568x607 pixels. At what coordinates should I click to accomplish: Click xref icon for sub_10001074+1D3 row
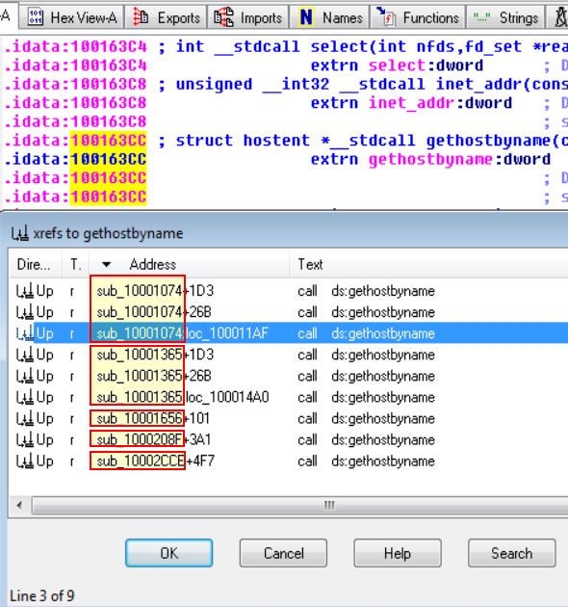point(24,291)
